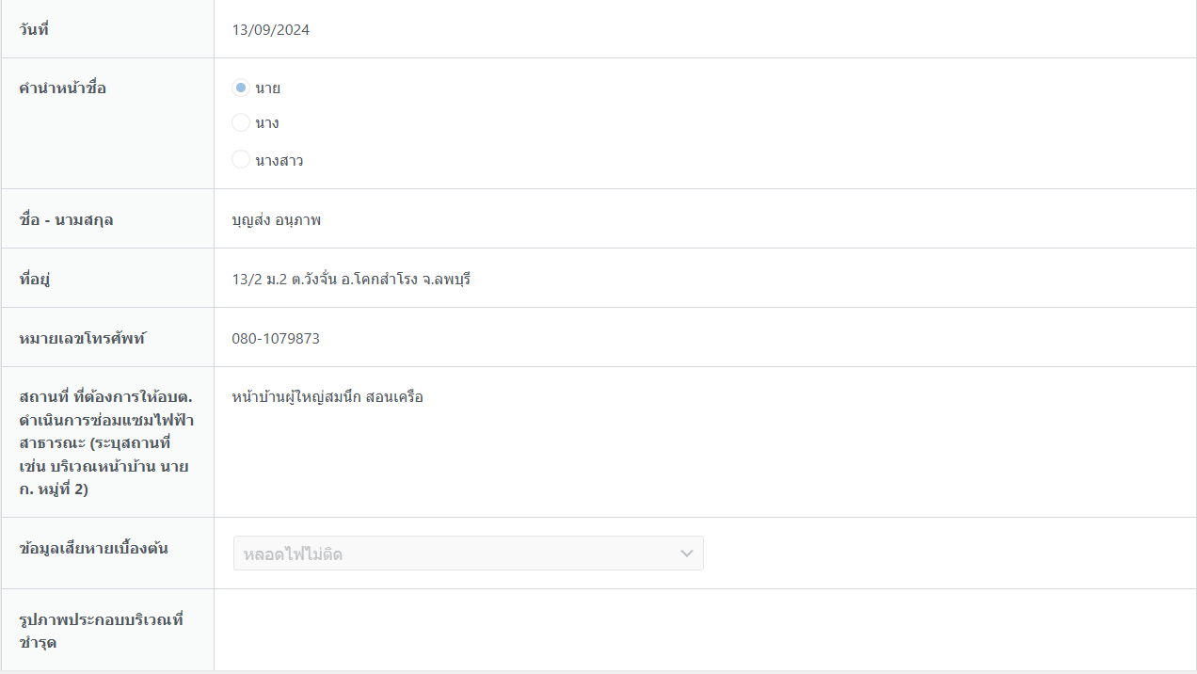Image resolution: width=1197 pixels, height=674 pixels.
Task: Click the phone number 080-1079873
Action: [x=276, y=339]
